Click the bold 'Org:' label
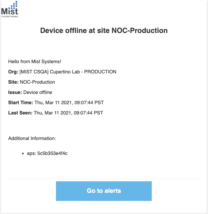 click(13, 72)
